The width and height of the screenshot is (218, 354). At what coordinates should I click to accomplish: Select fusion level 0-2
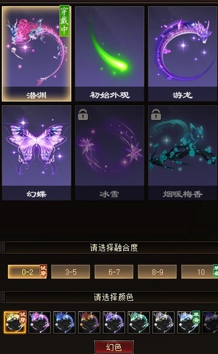pos(27,272)
